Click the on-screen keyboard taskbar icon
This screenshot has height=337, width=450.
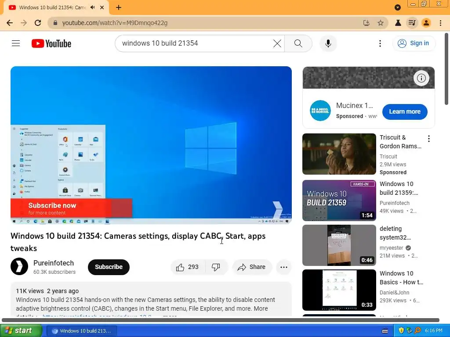[385, 331]
